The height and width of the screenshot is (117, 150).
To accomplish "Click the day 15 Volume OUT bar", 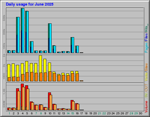I will point(73,106).
